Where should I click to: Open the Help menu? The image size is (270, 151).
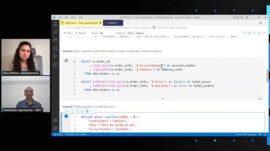coord(81,17)
